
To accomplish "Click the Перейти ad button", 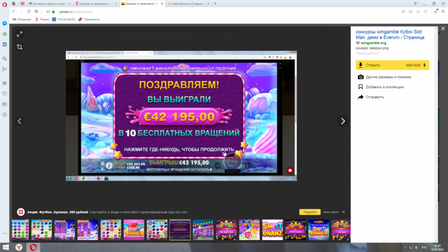I will tap(310, 212).
